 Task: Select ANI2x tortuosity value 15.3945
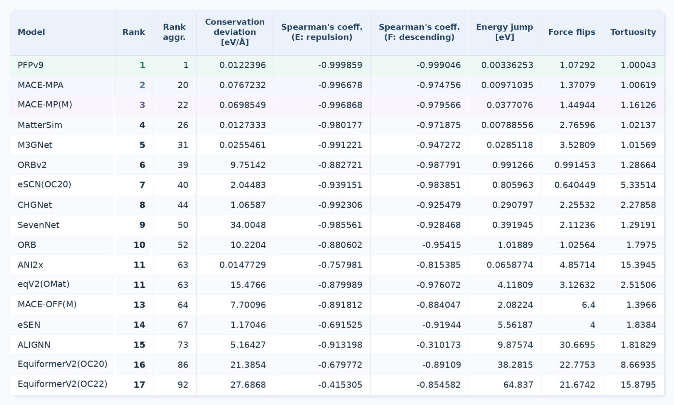pos(638,265)
